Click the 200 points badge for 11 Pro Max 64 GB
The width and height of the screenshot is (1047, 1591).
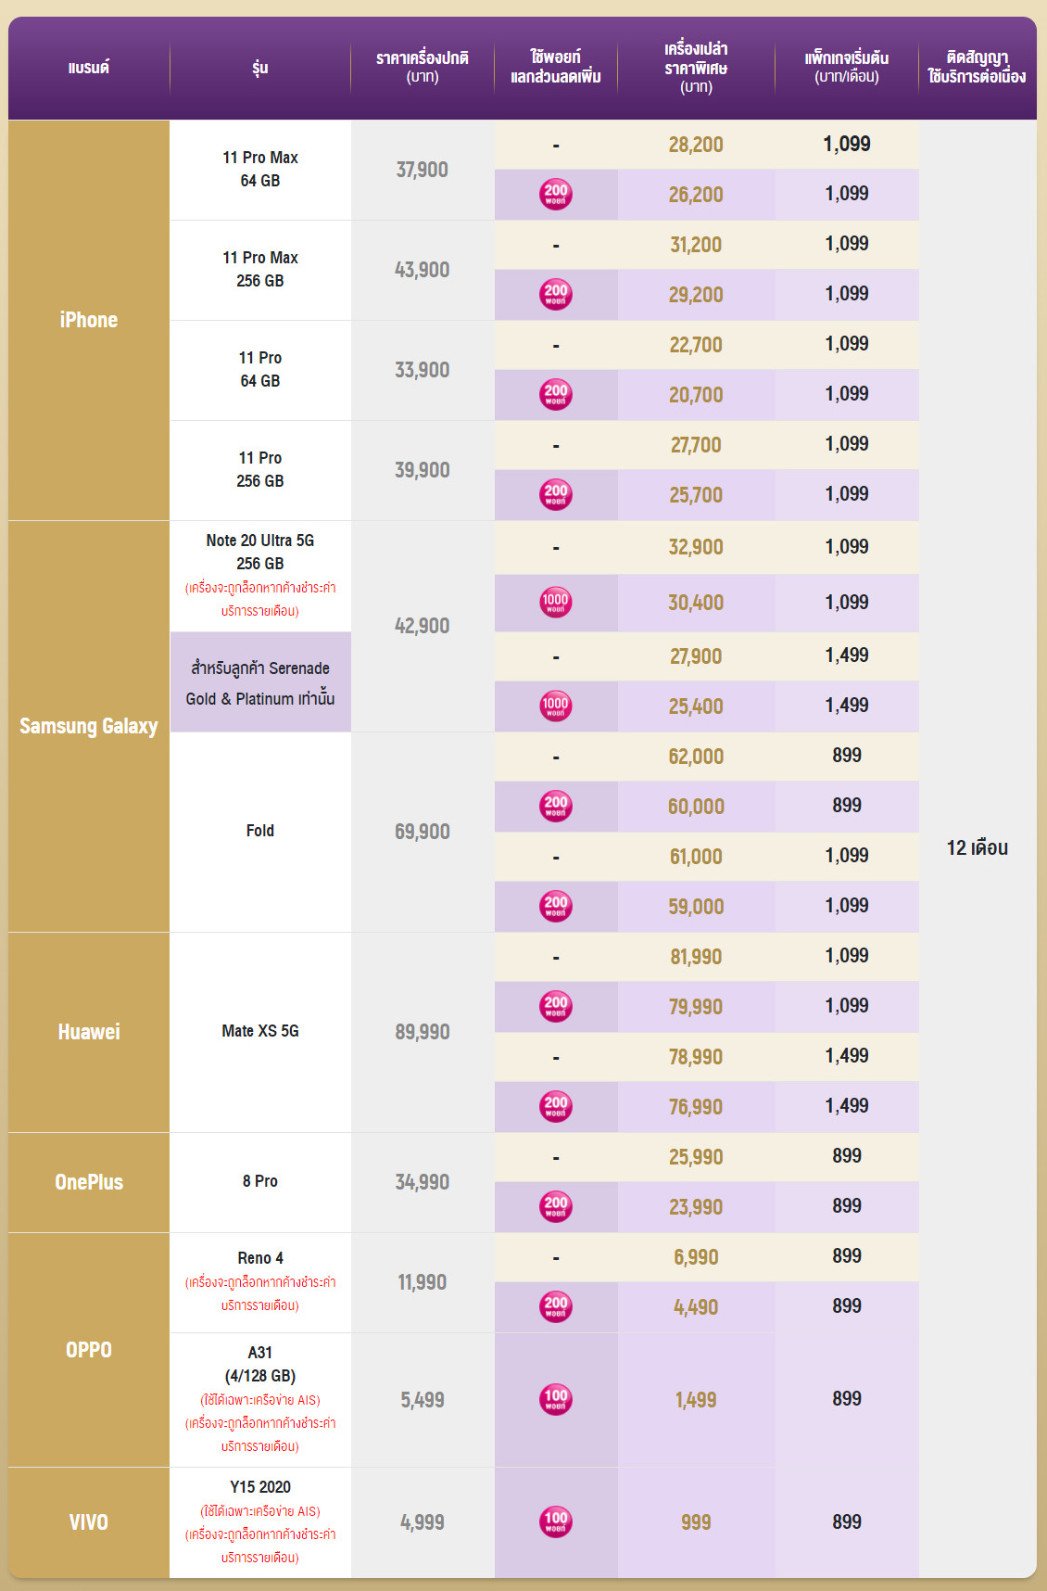(556, 194)
